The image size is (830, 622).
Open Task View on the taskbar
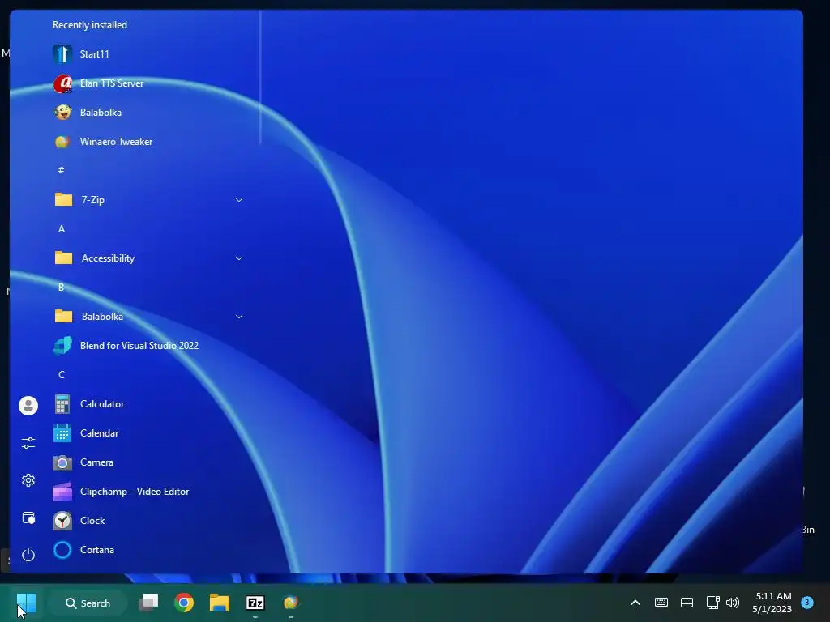149,603
